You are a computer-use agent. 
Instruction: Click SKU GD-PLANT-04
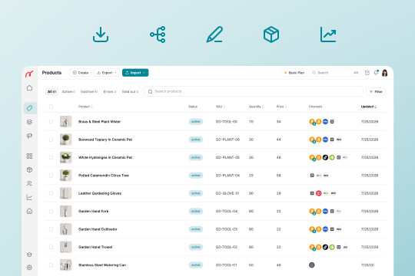pyautogui.click(x=227, y=176)
